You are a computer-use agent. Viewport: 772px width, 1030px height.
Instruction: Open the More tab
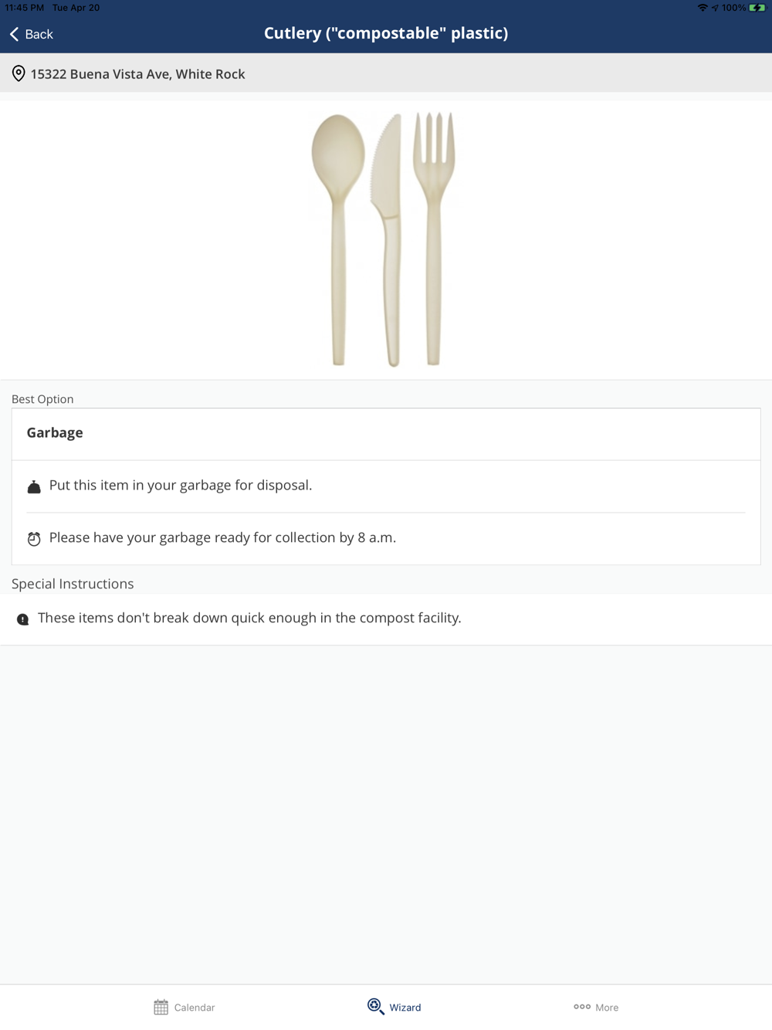(596, 1007)
